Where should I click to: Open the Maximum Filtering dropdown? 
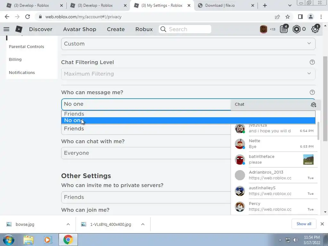(x=188, y=74)
